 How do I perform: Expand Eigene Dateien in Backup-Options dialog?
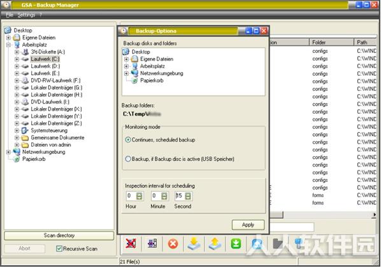tap(126, 59)
